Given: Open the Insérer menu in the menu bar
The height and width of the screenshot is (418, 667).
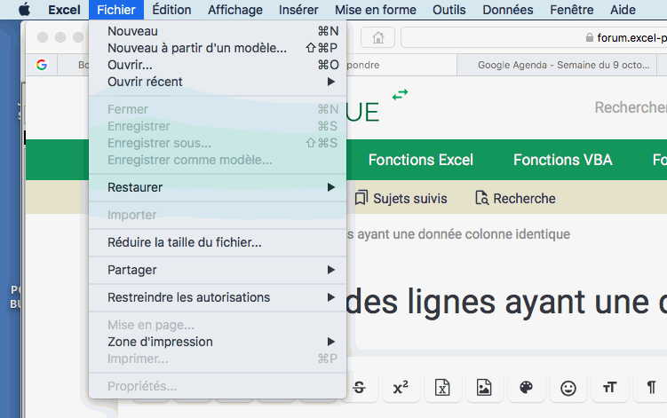Looking at the screenshot, I should click(x=298, y=10).
